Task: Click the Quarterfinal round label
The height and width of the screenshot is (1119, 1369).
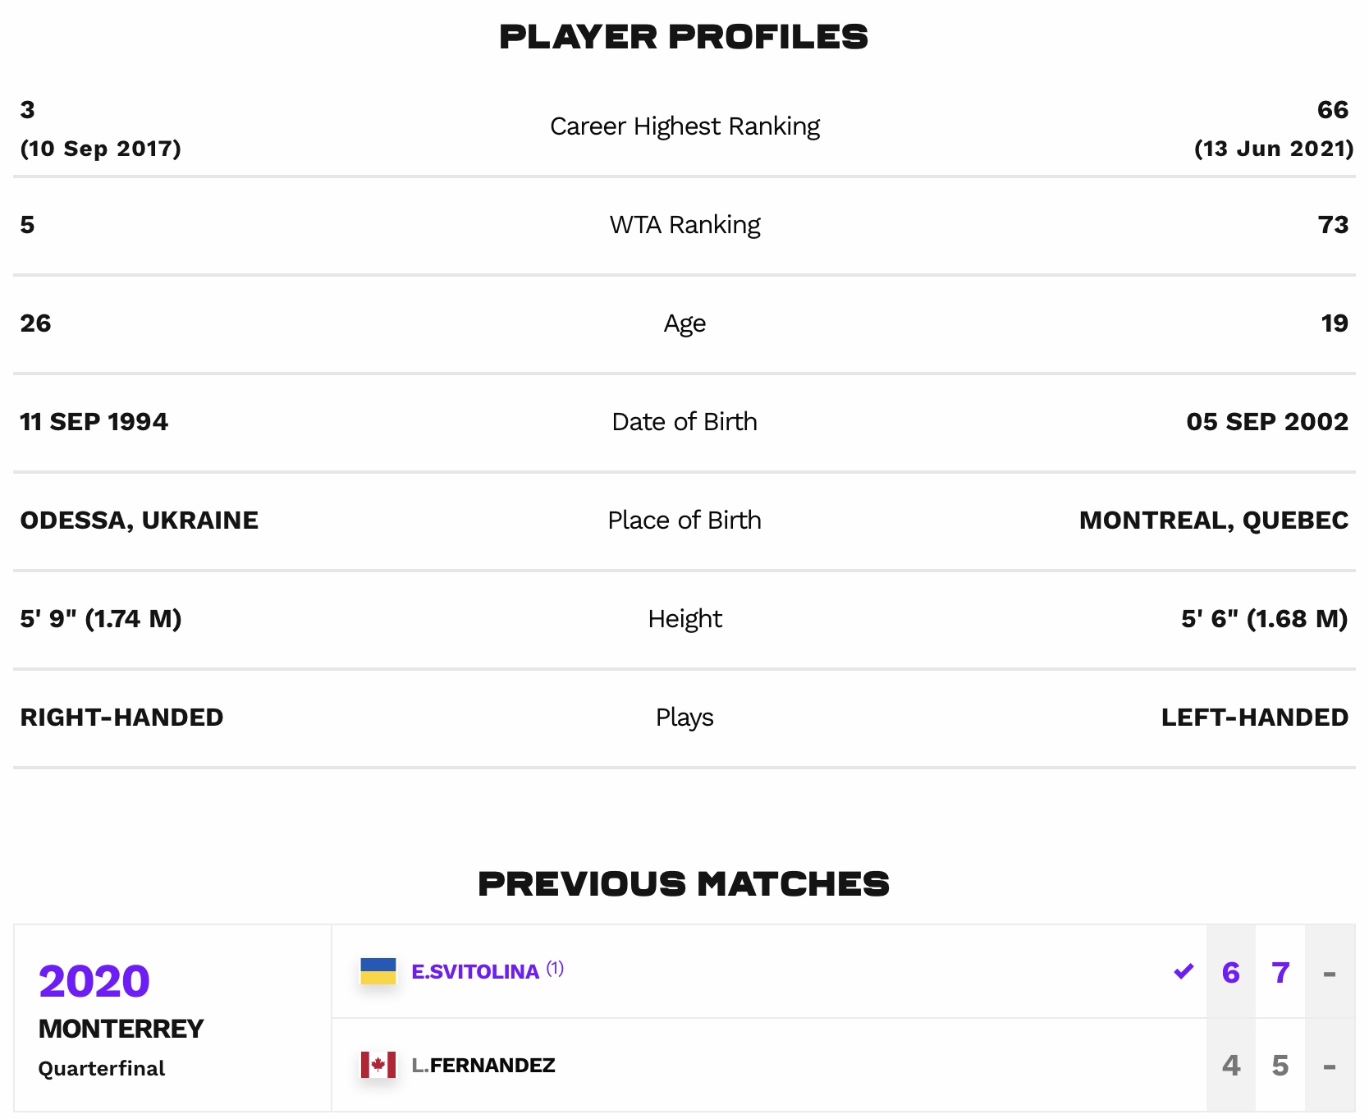Action: point(102,1068)
